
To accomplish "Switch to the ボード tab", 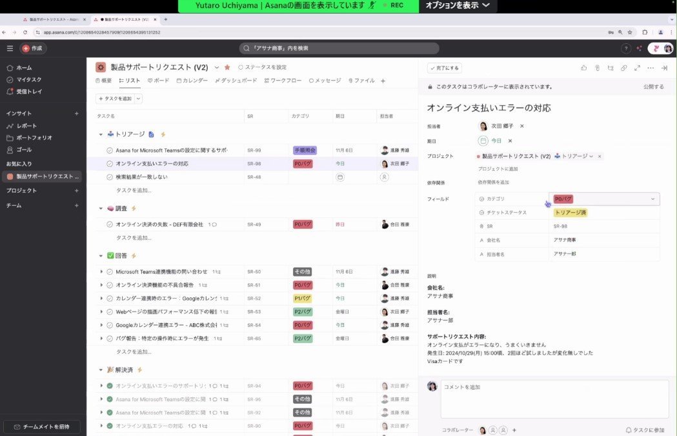I will click(x=158, y=81).
